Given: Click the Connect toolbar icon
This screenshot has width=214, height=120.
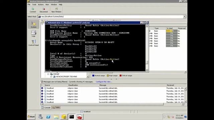Looking at the screenshot, I should pyautogui.click(x=33, y=9).
